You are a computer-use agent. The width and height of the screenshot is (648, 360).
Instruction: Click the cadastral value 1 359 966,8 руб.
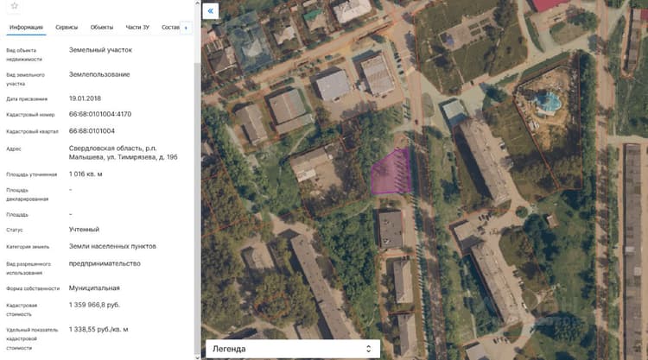[94, 305]
